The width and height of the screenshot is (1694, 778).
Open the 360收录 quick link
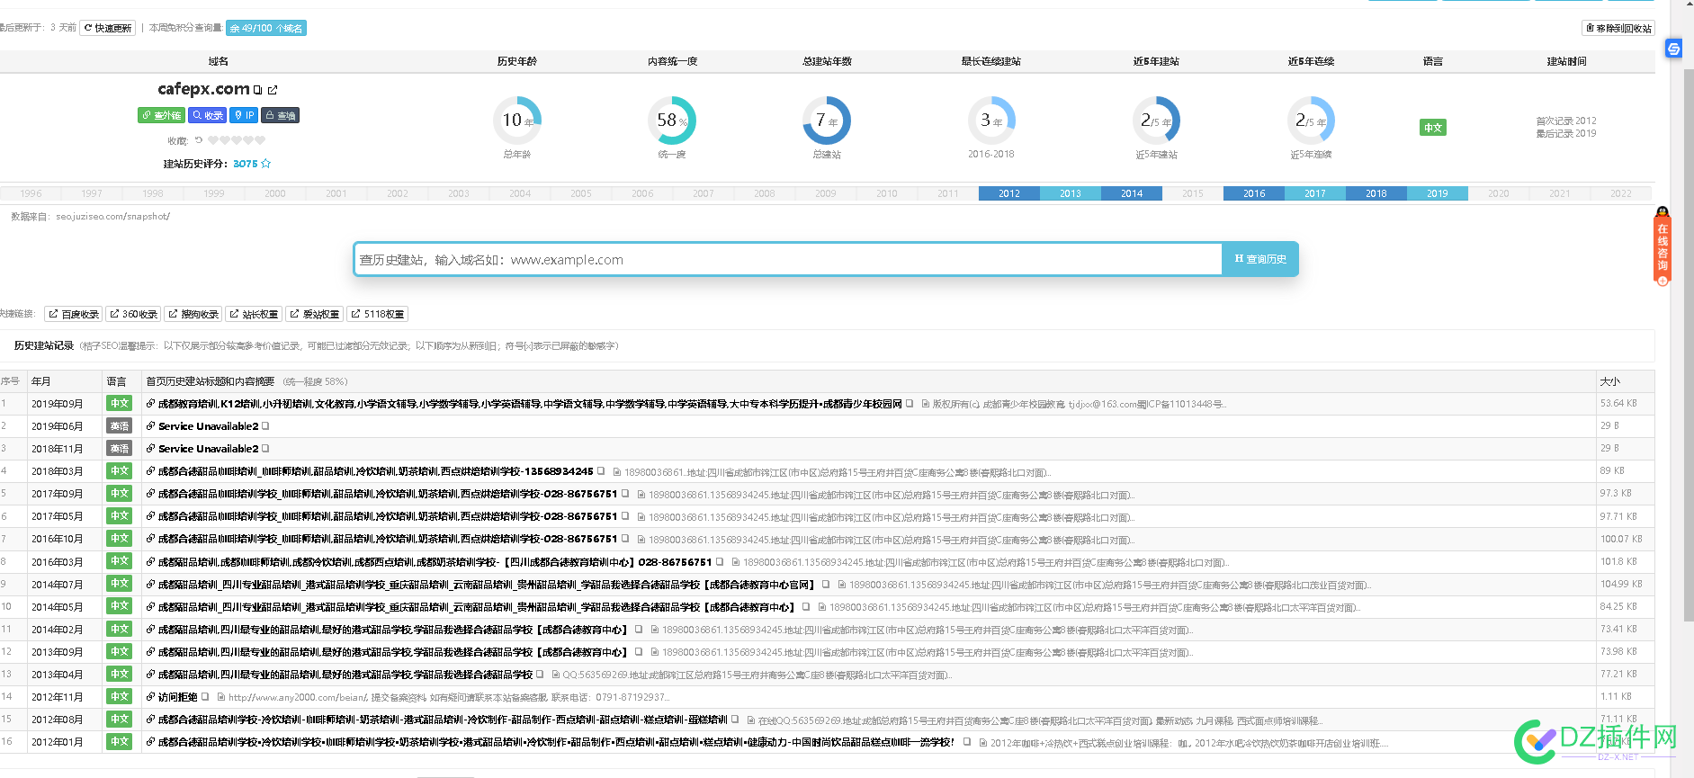click(133, 314)
